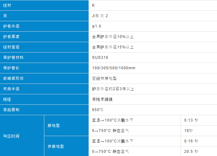Select the SUS316 value

tap(100, 58)
